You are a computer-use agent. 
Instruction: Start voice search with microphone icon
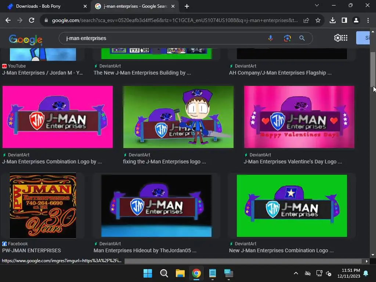pyautogui.click(x=271, y=38)
